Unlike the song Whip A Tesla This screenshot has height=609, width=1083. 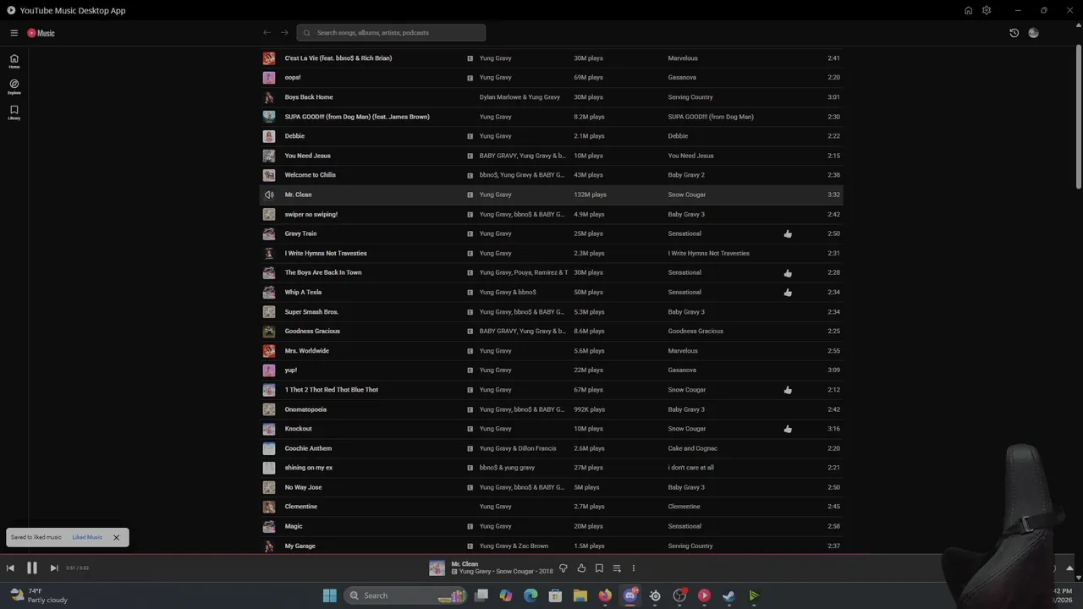pos(788,293)
